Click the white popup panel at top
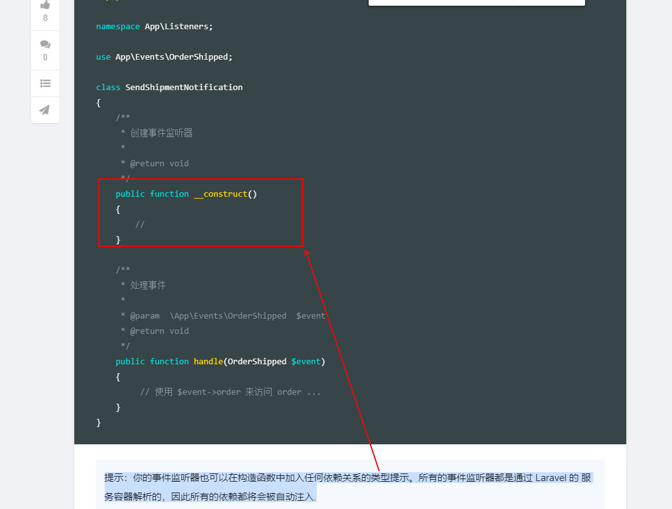 click(477, 3)
